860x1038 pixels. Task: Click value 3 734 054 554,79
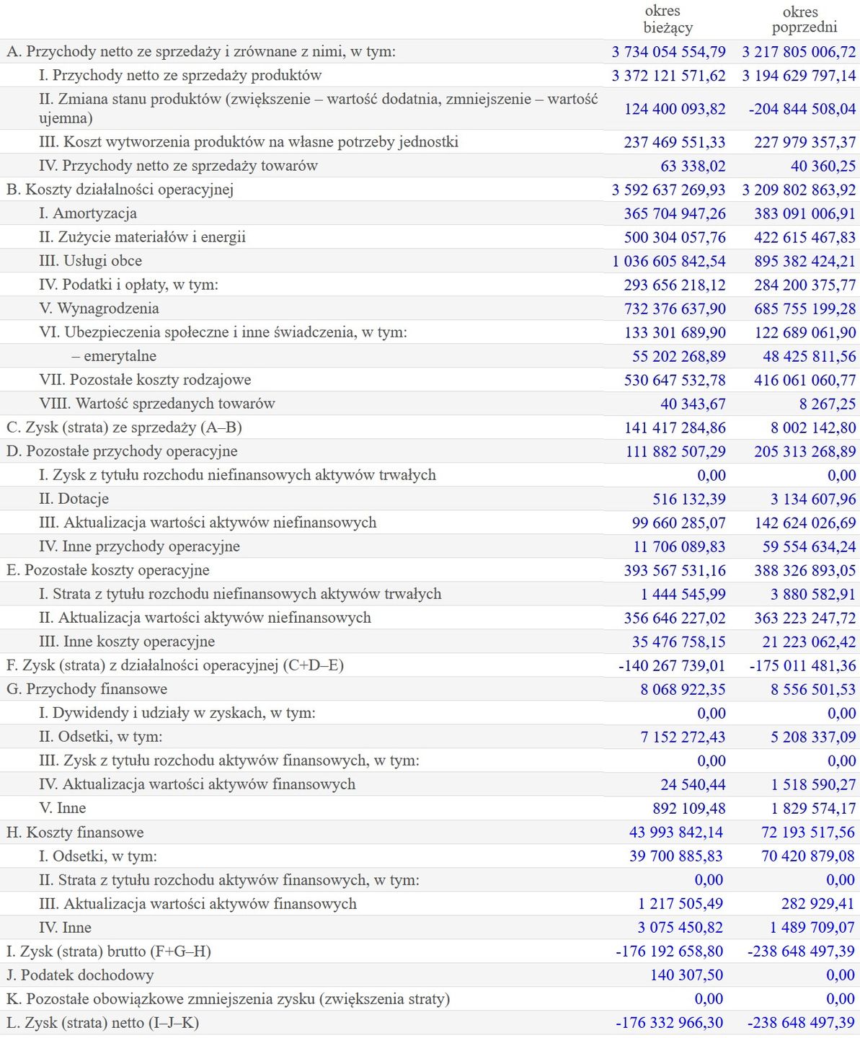click(x=669, y=52)
